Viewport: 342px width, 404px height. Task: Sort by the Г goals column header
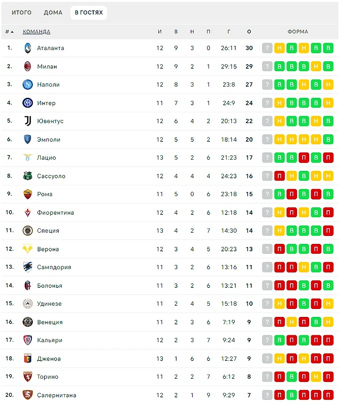click(x=229, y=32)
